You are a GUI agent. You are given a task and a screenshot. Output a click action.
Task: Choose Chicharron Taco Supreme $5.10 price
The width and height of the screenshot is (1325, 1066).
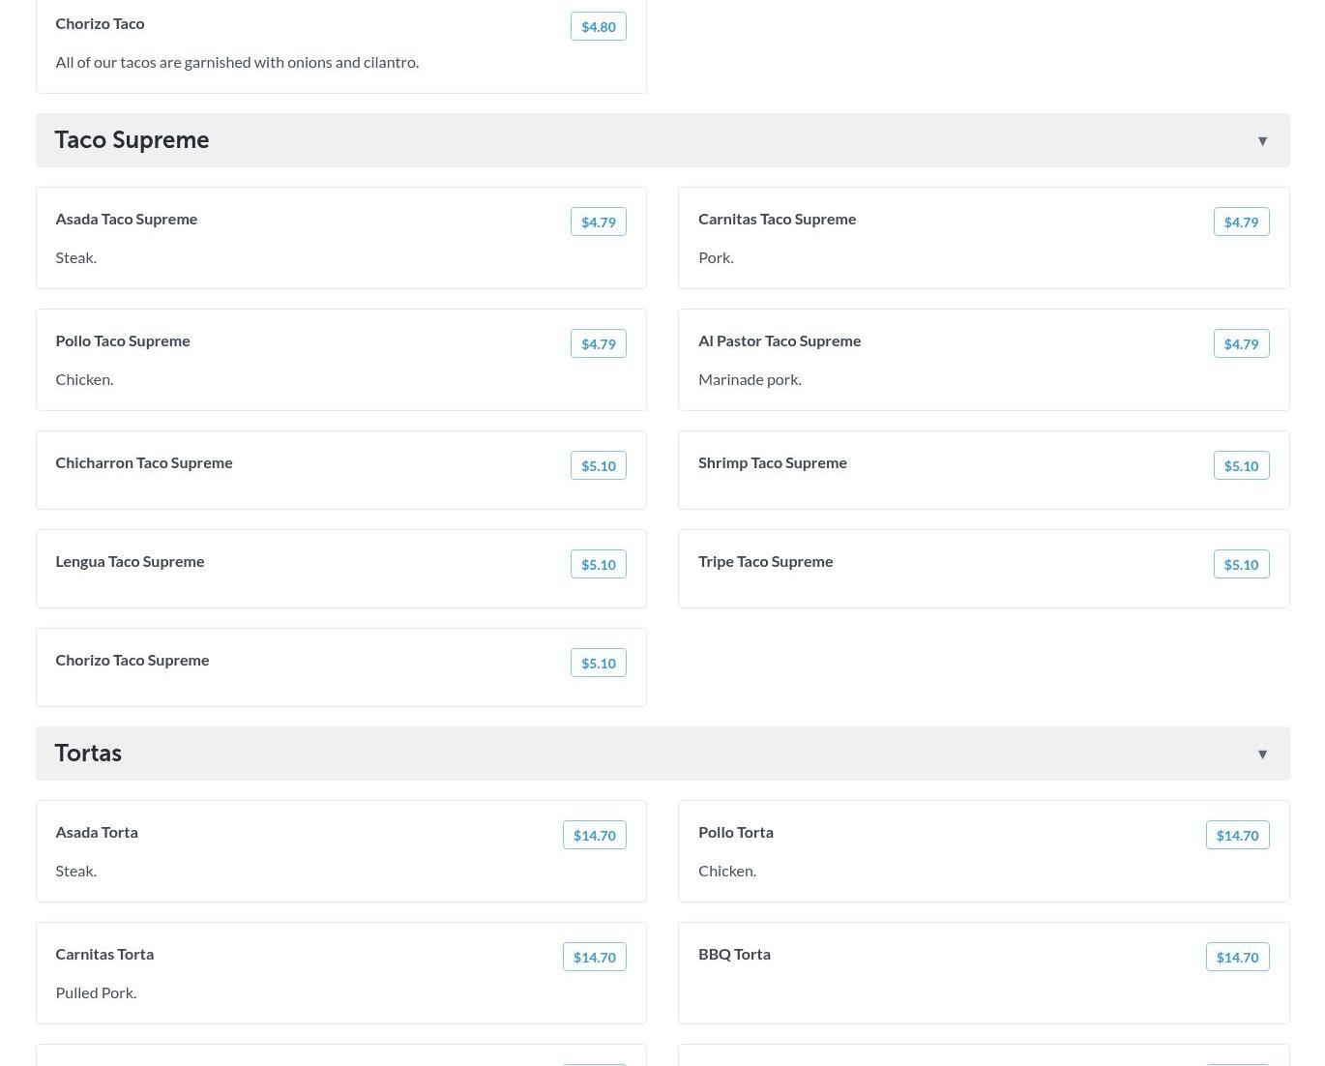[x=598, y=466]
